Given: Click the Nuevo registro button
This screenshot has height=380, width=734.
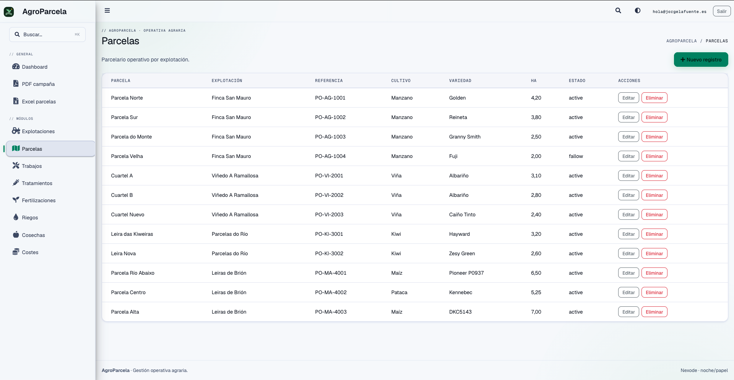Looking at the screenshot, I should pos(701,60).
